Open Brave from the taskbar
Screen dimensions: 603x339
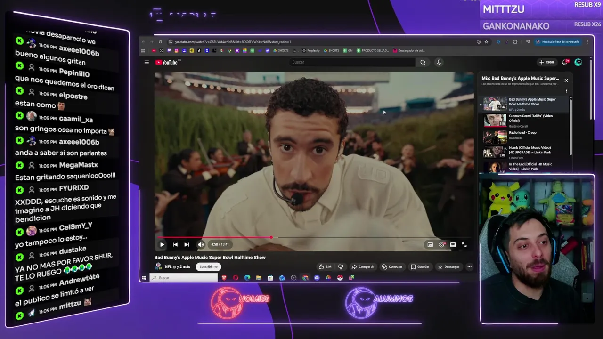pyautogui.click(x=224, y=278)
